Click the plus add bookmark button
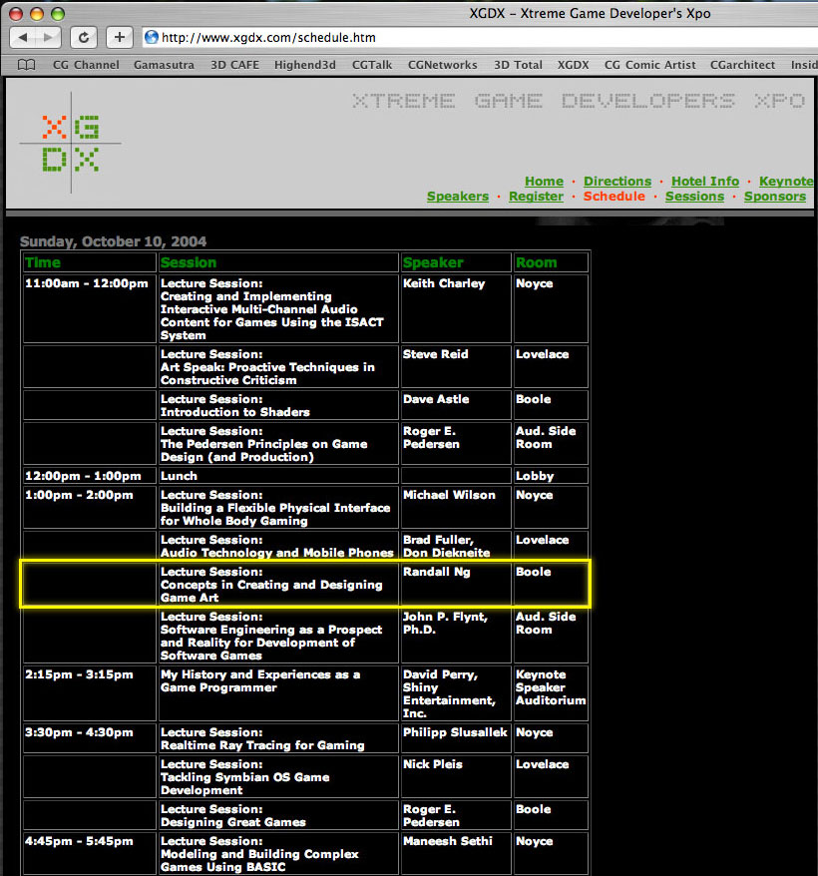Image resolution: width=818 pixels, height=876 pixels. (x=119, y=37)
